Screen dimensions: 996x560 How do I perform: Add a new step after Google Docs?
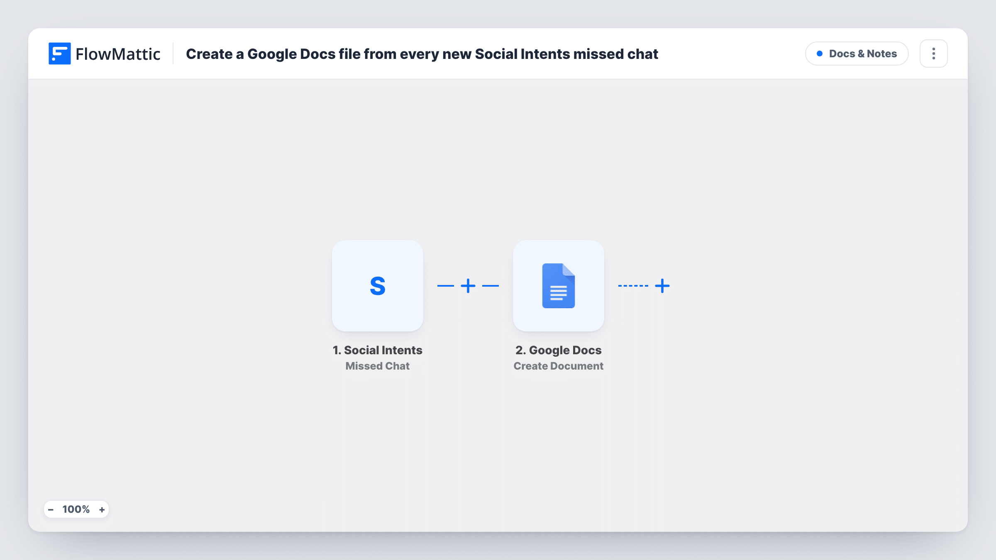coord(662,286)
